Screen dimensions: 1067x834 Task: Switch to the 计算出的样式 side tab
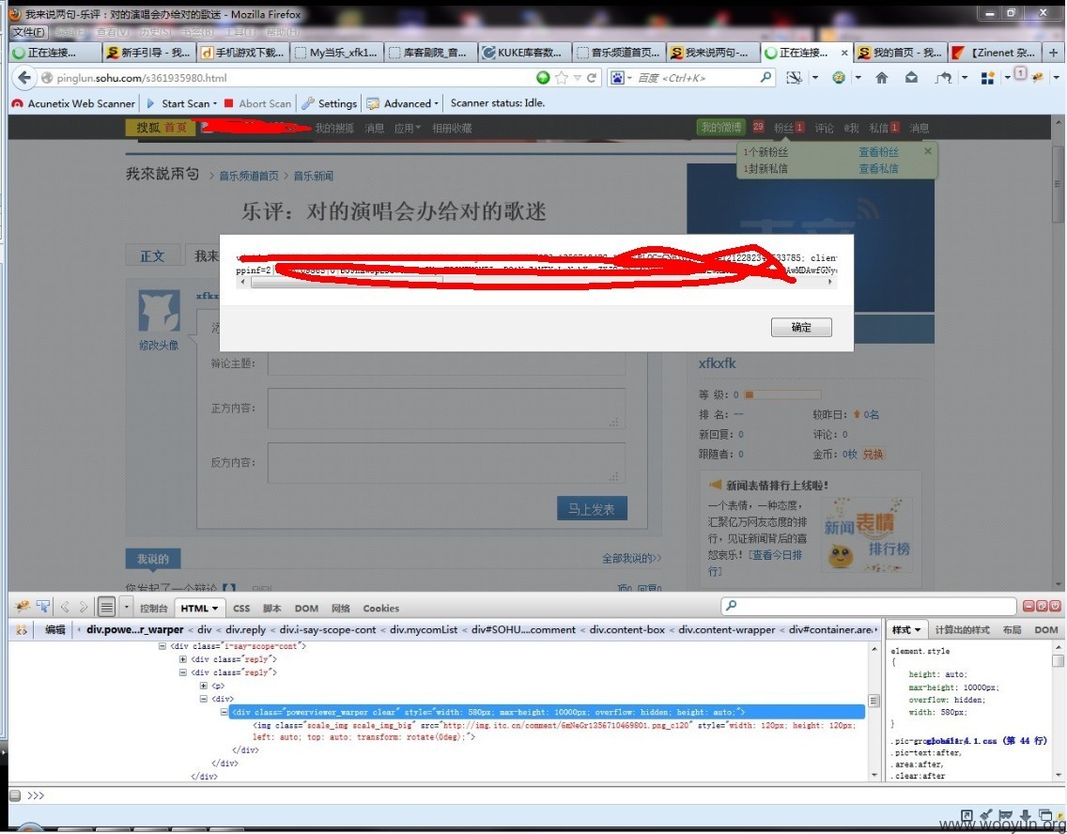(x=962, y=630)
